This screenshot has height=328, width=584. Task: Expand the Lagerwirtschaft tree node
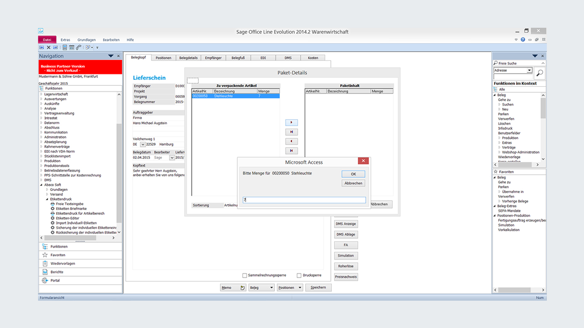[41, 94]
